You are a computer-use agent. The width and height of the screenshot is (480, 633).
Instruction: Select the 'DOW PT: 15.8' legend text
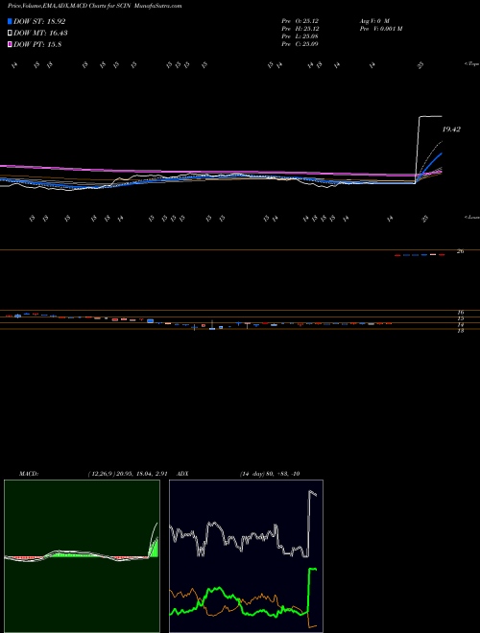pos(37,45)
